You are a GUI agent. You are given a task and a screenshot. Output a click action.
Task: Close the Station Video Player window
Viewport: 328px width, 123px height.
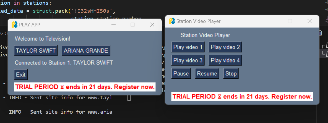click(309, 21)
